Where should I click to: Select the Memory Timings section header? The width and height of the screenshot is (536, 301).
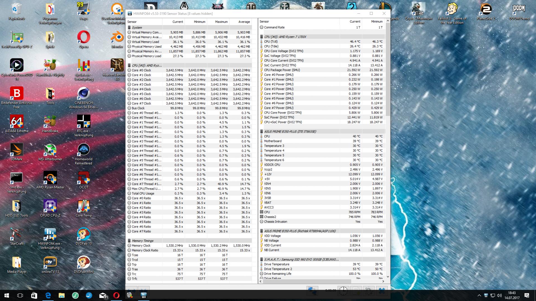point(189,241)
